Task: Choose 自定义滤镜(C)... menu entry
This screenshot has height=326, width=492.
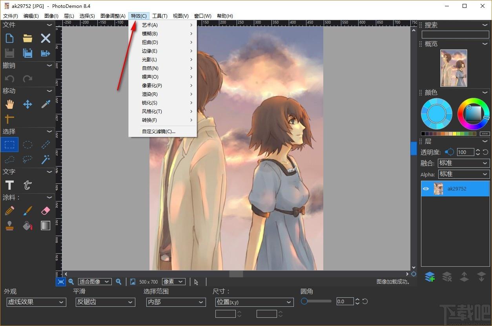Action: (162, 132)
